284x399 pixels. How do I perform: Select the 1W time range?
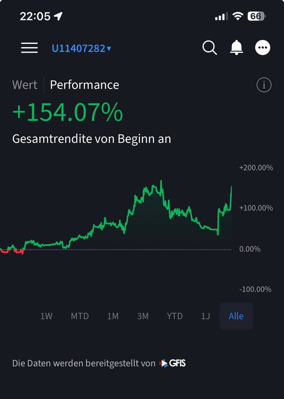coord(46,316)
